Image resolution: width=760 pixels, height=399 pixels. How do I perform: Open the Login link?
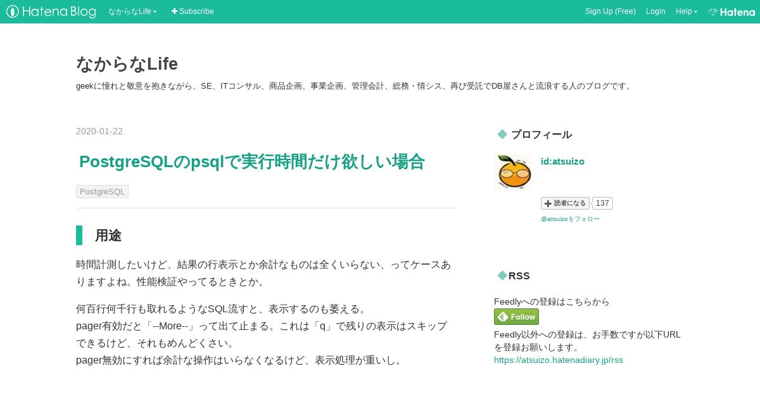click(655, 11)
